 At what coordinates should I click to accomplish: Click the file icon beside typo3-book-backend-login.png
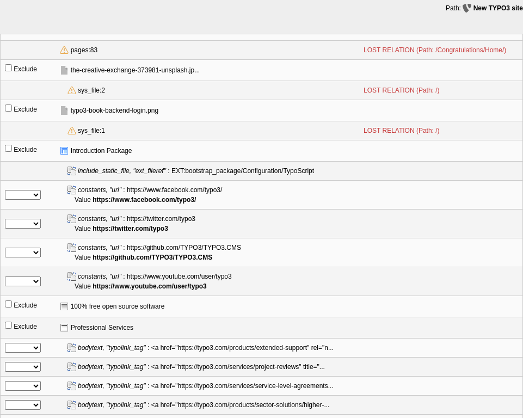(64, 110)
